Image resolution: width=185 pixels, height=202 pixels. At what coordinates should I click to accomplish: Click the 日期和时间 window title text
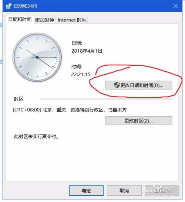(x=25, y=6)
